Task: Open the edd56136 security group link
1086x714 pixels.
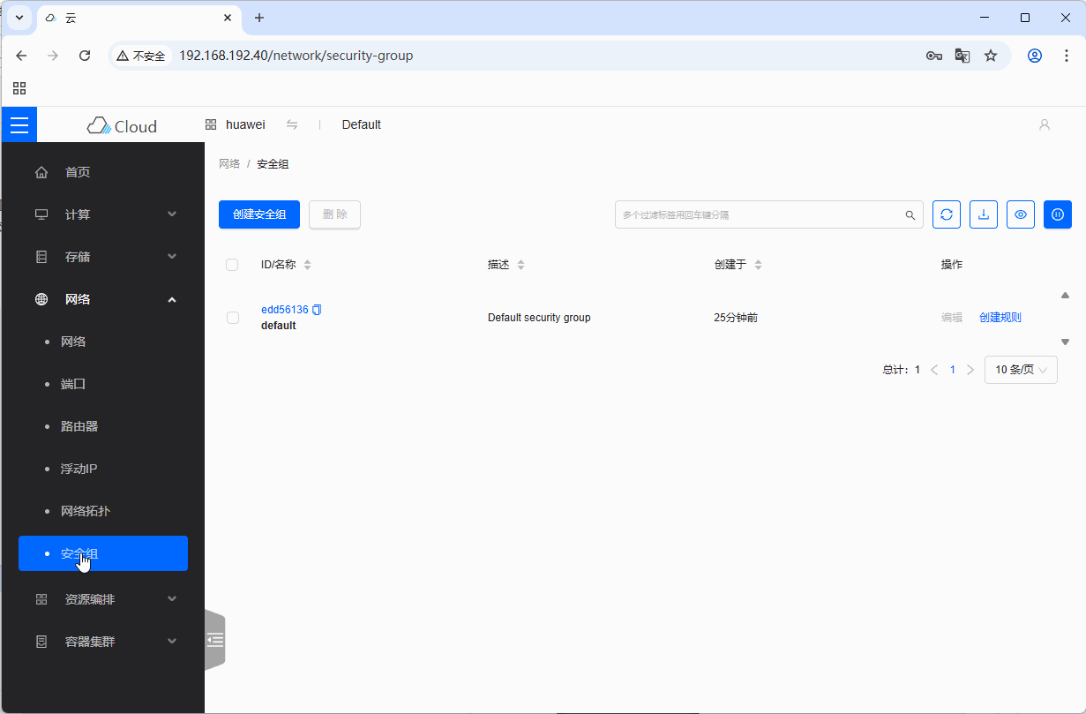Action: click(x=285, y=310)
